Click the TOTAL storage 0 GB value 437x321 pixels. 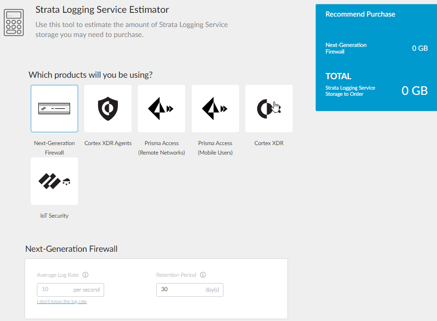415,91
